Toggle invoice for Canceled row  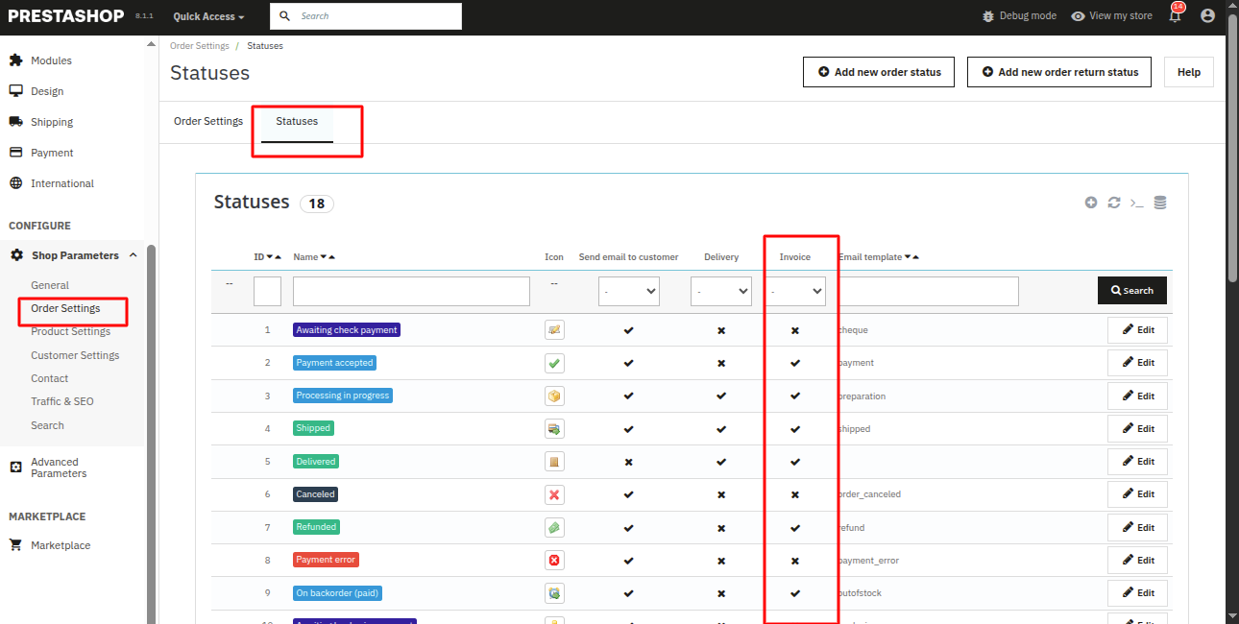coord(795,494)
